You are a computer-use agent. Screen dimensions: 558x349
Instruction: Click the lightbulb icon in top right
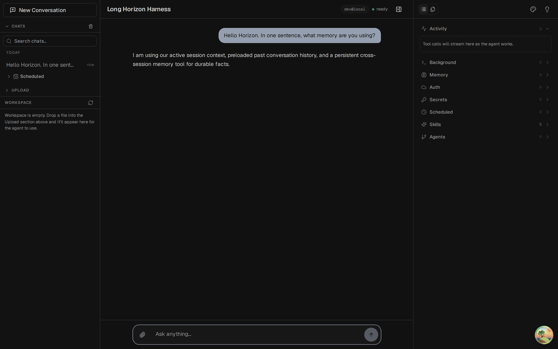point(547,9)
